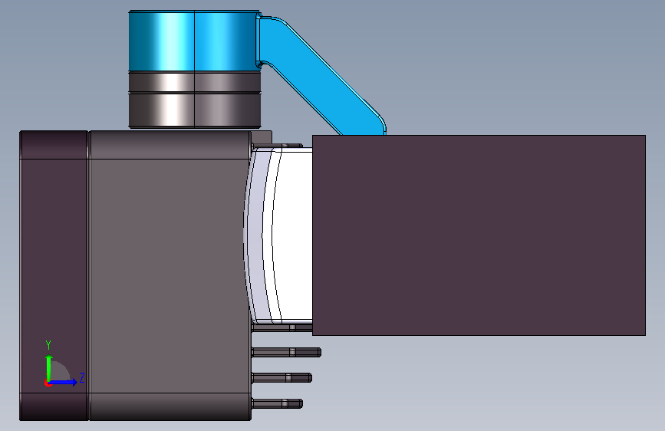
Task: Click the green Y axis arrow of the triad
Action: (49, 367)
